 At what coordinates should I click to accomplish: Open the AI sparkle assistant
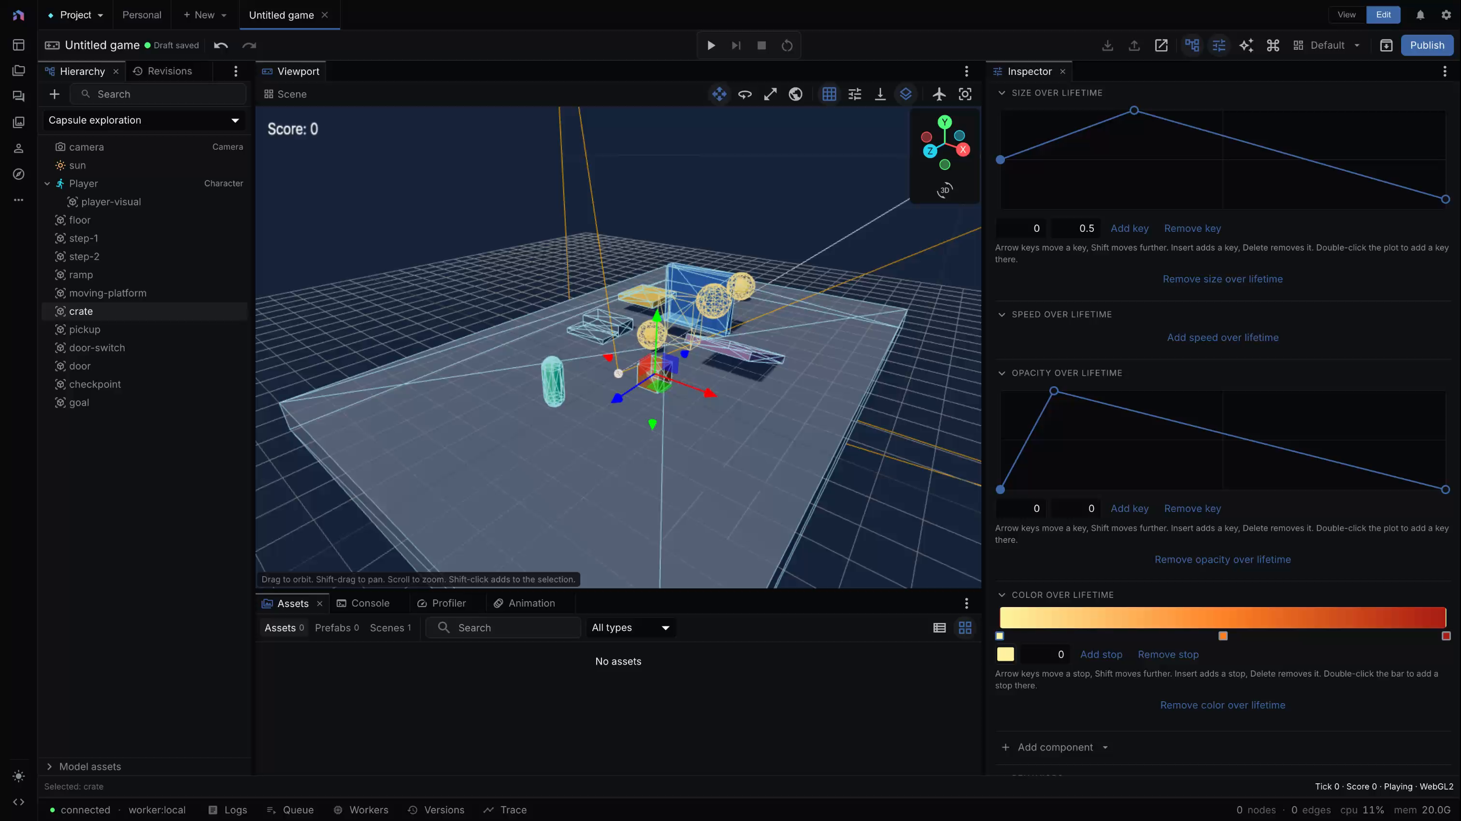click(x=1246, y=45)
